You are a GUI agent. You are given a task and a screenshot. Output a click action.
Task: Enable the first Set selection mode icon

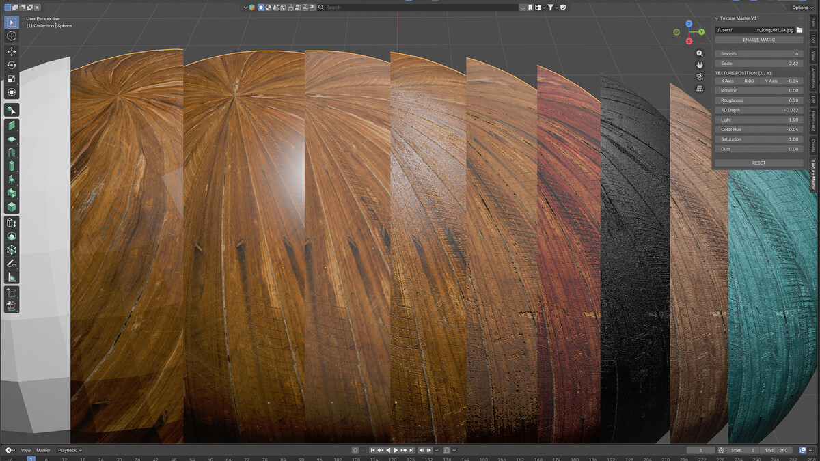tap(6, 8)
